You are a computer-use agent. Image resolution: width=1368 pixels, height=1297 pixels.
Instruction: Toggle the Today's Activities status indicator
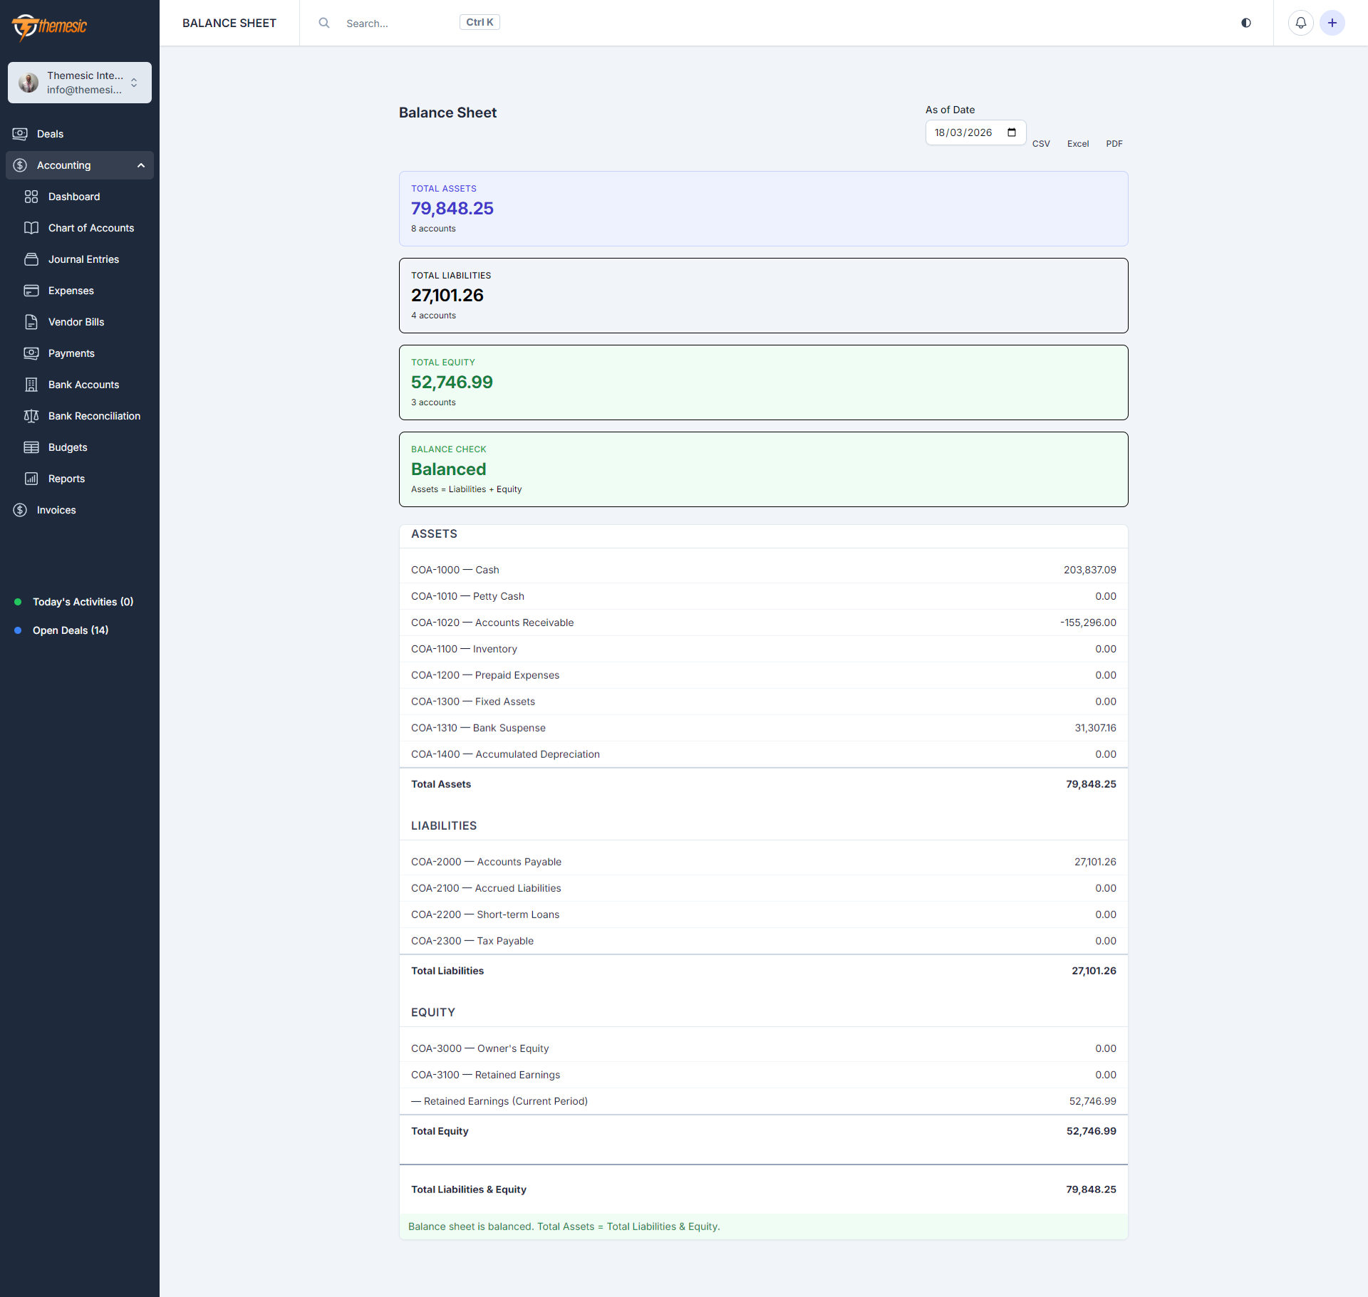coord(18,602)
